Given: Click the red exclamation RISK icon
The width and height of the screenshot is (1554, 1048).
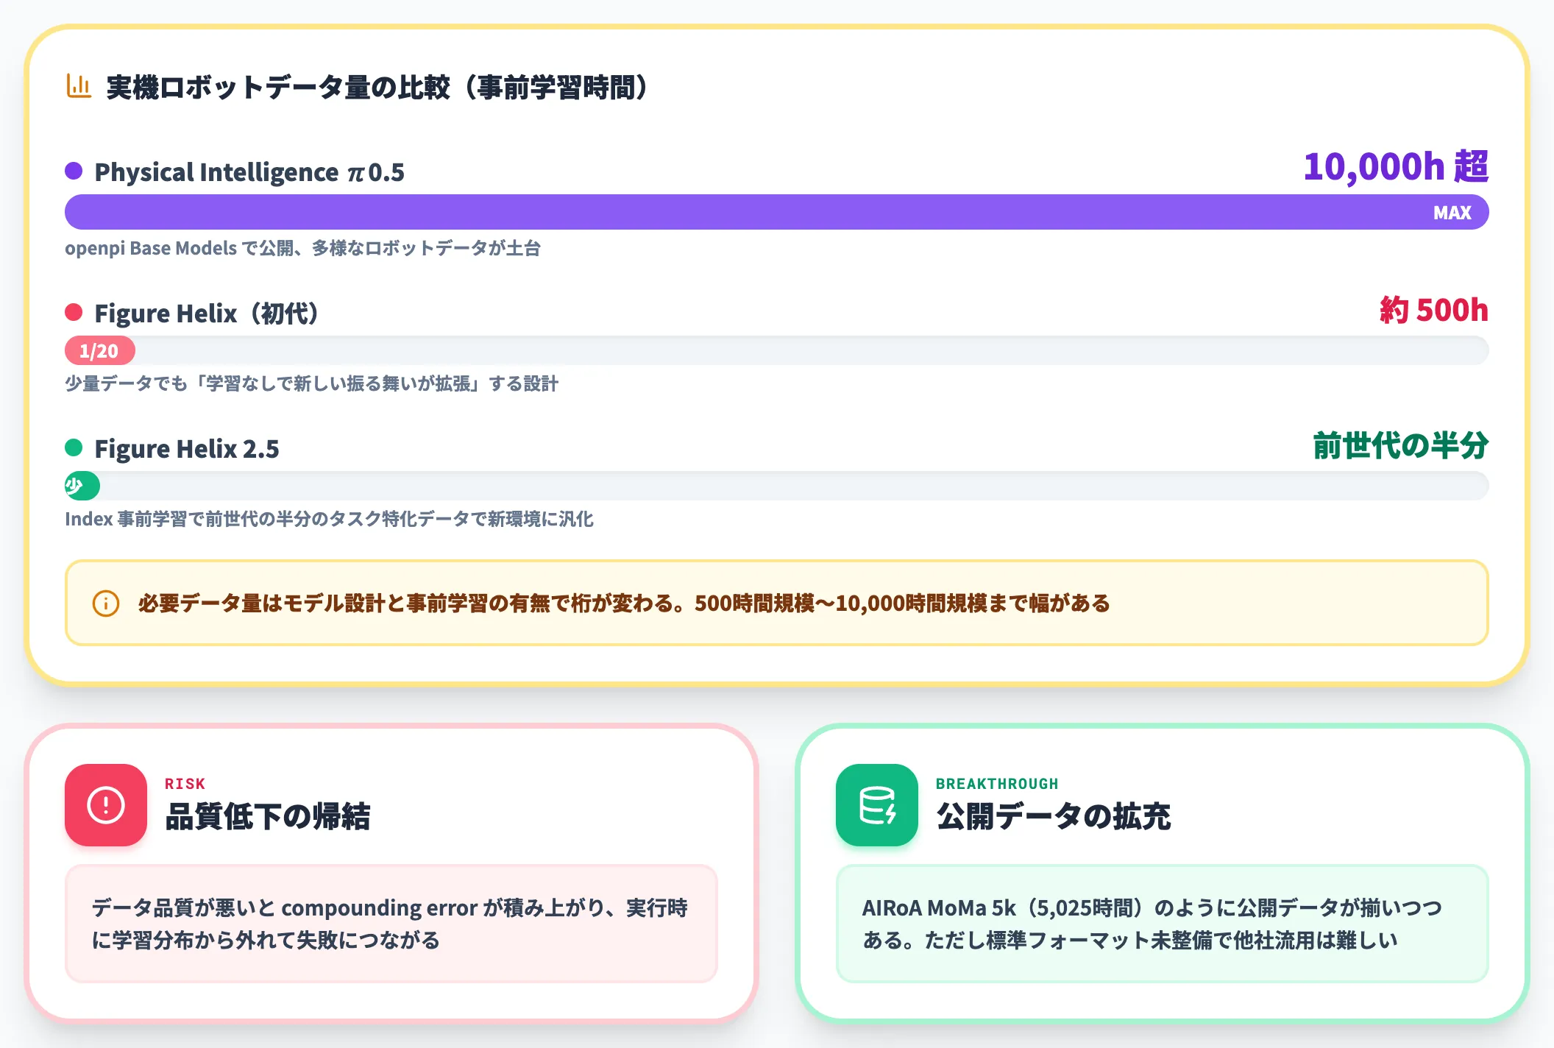Looking at the screenshot, I should [106, 804].
